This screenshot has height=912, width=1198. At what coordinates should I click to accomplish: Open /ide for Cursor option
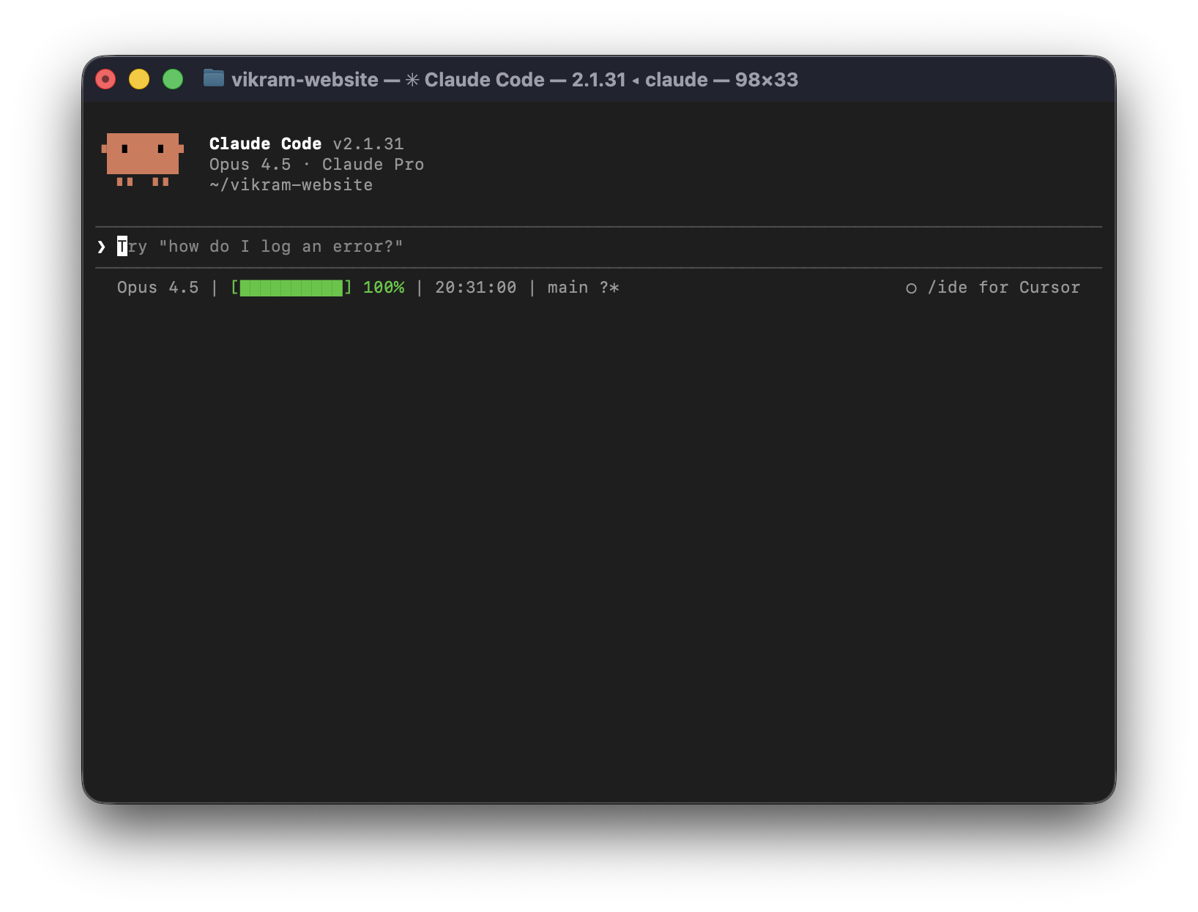click(x=1004, y=287)
